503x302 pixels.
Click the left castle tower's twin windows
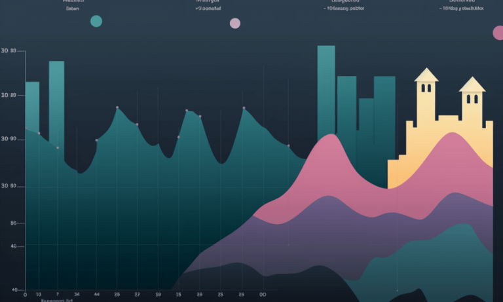point(426,88)
